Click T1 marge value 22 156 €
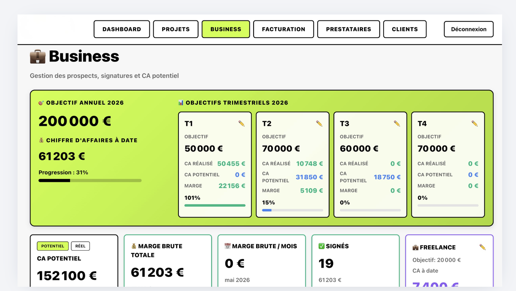The width and height of the screenshot is (516, 291). coord(232,186)
